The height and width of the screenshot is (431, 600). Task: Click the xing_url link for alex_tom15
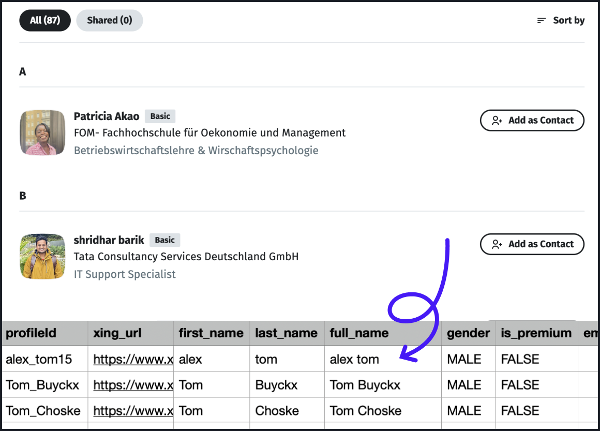pyautogui.click(x=133, y=359)
